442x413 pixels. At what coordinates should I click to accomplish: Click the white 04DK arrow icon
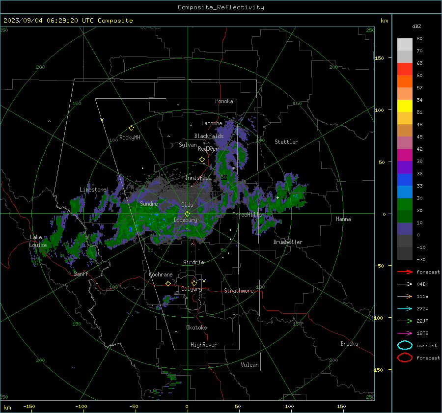tap(405, 284)
